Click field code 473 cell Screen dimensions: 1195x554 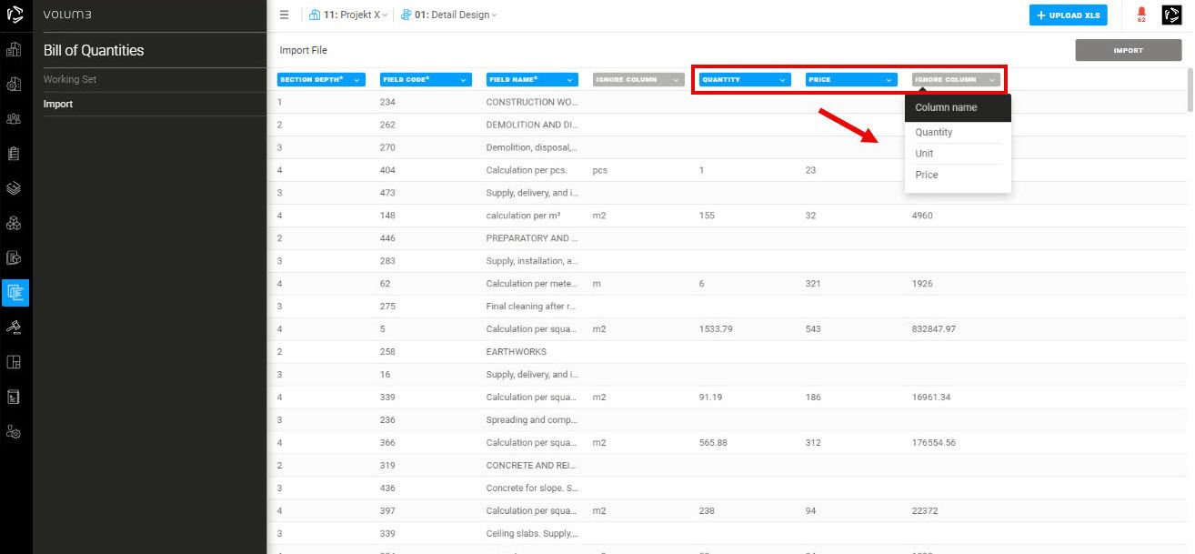coord(387,193)
